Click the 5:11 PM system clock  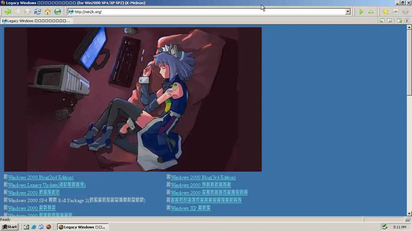click(399, 227)
